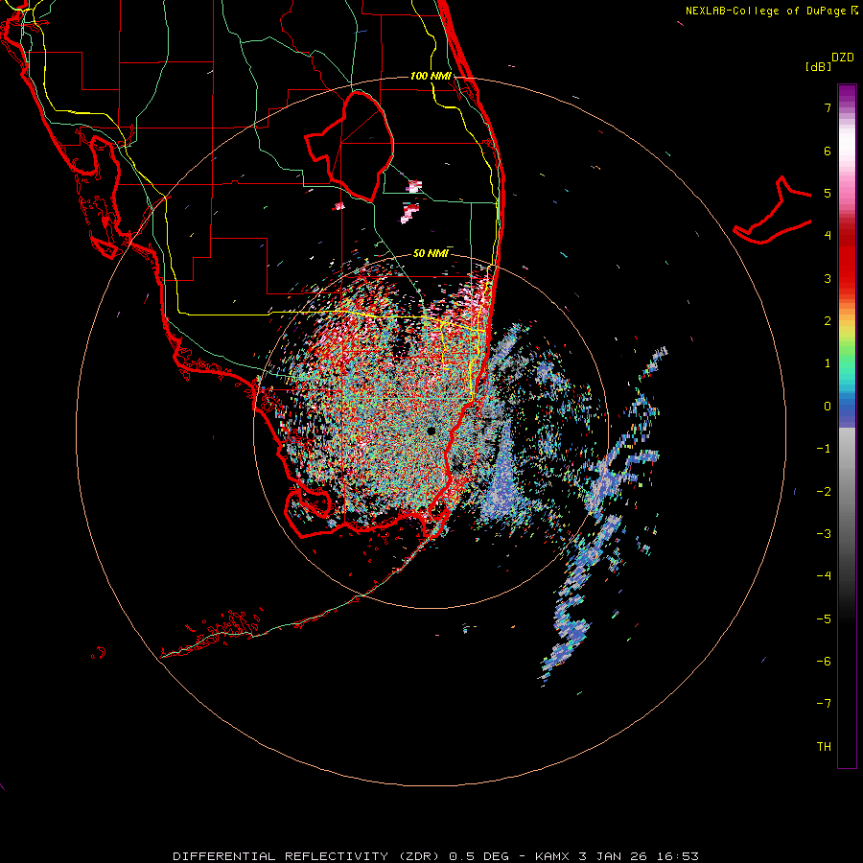The width and height of the screenshot is (863, 863).
Task: Click the -2 value on color scale
Action: pos(824,492)
